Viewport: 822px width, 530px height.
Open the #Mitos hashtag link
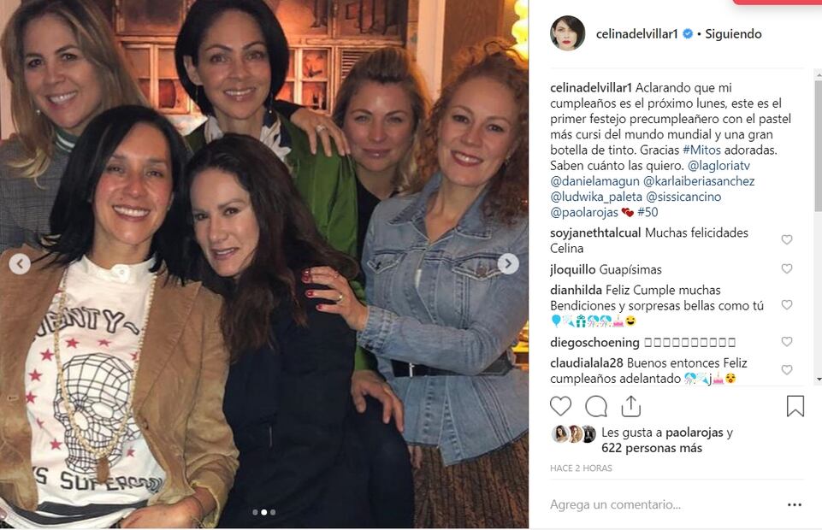[701, 150]
